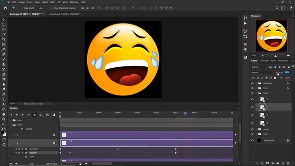Click the Navigator zoom slider handle
The image size is (295, 166).
276,56
